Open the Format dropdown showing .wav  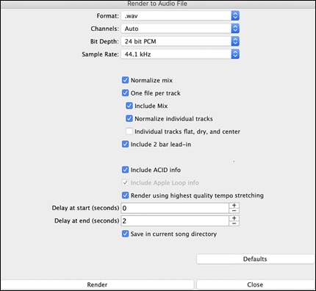point(180,15)
